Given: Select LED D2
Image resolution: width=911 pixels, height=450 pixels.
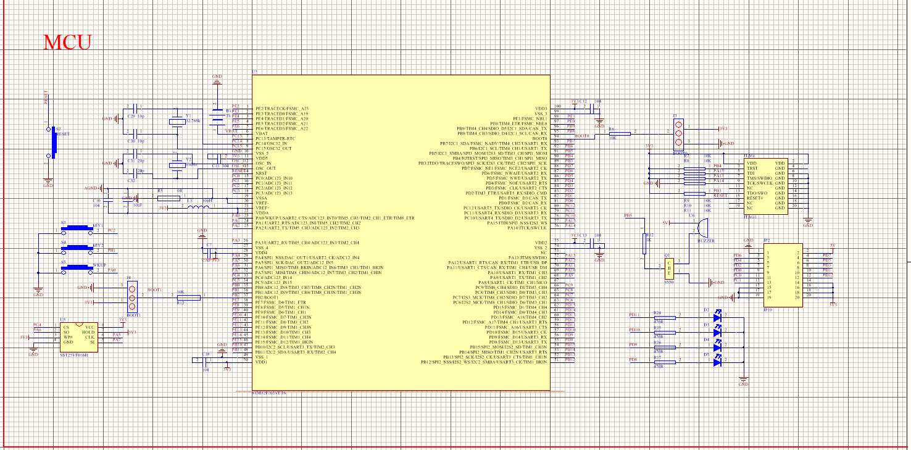Looking at the screenshot, I should (x=716, y=317).
